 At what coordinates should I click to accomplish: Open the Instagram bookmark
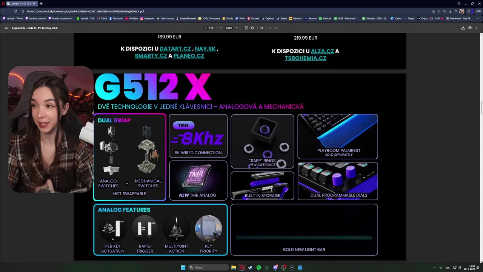(x=147, y=19)
